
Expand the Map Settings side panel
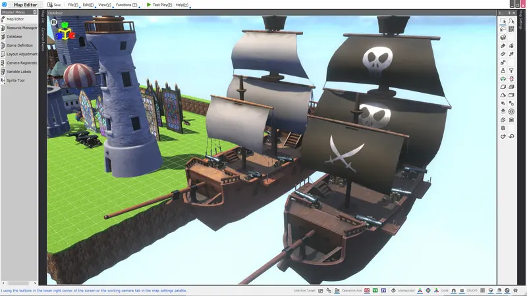point(521,20)
